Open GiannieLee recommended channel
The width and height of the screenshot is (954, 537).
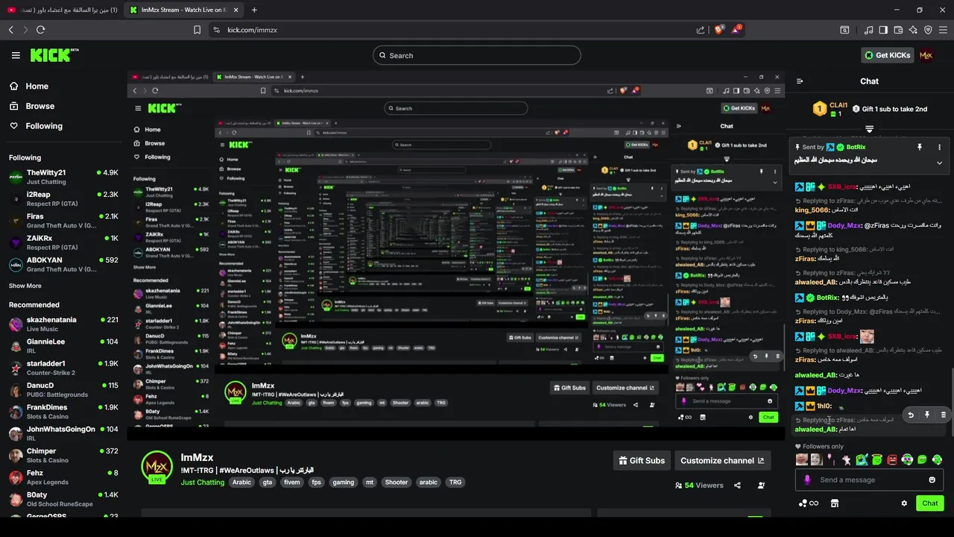63,346
